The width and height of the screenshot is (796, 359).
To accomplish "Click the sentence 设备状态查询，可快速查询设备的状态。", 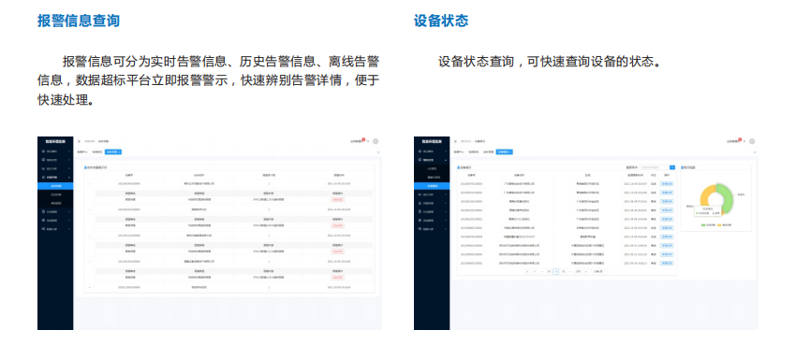I will point(550,62).
